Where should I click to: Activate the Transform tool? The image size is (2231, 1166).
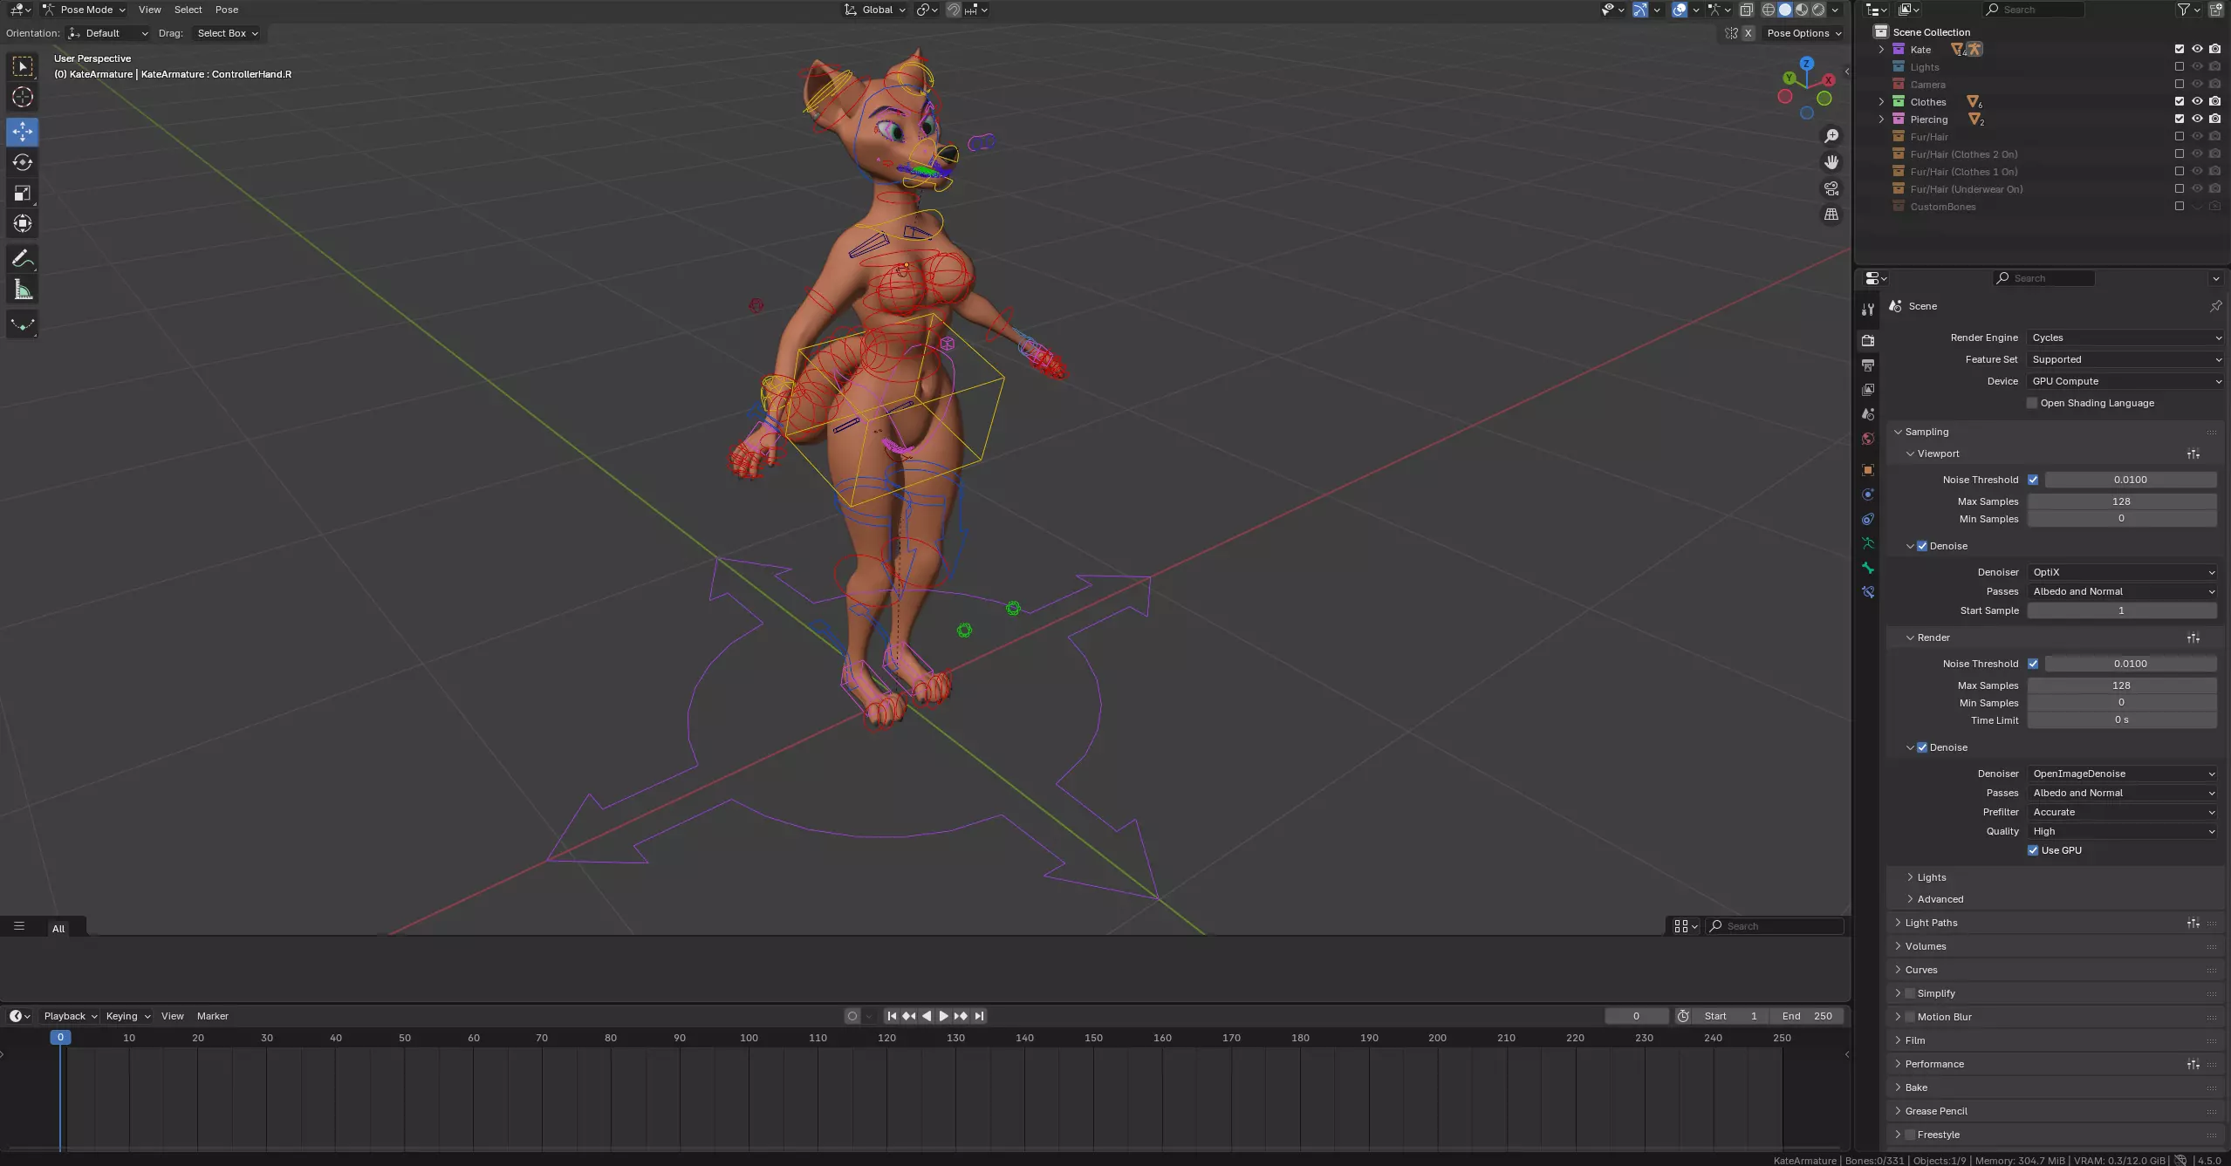[23, 223]
